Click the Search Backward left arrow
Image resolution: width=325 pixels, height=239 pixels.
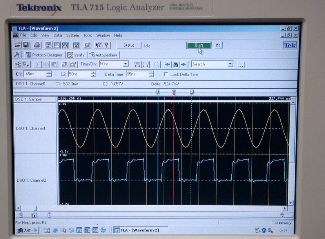click(167, 64)
